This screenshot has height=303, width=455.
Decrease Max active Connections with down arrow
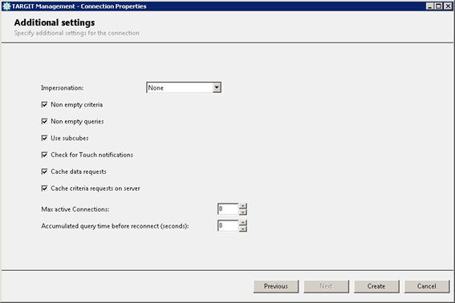[x=243, y=212]
